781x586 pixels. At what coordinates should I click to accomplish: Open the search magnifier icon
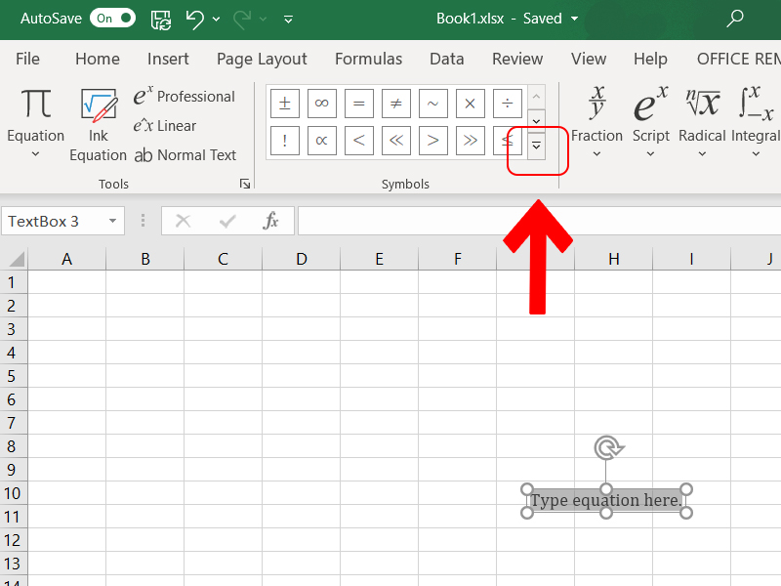coord(736,19)
